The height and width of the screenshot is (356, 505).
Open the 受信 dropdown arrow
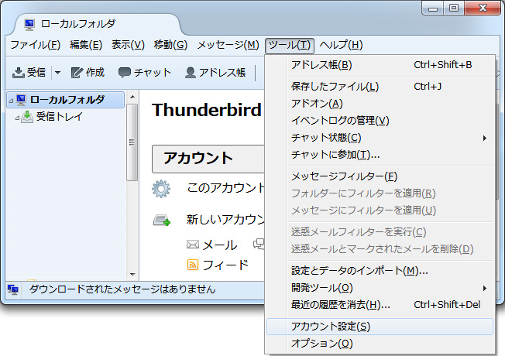(x=57, y=73)
